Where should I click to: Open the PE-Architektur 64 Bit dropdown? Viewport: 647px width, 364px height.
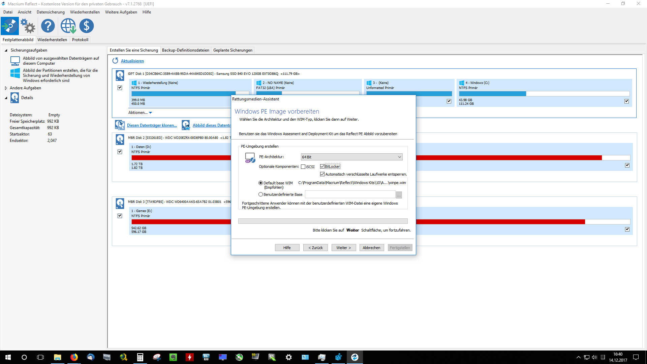(x=351, y=157)
